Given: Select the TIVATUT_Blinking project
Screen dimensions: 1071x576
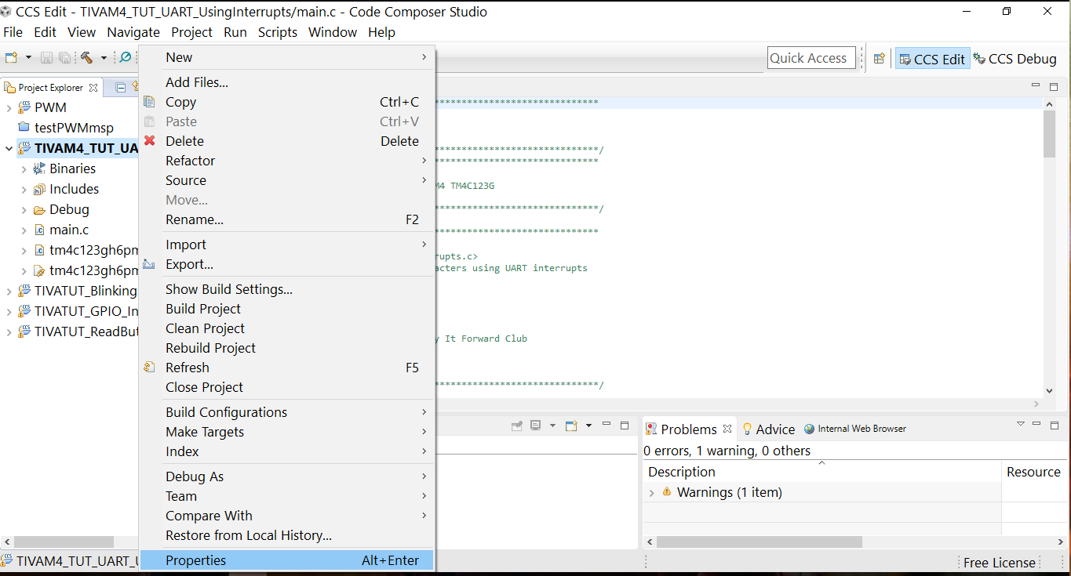Looking at the screenshot, I should 86,291.
